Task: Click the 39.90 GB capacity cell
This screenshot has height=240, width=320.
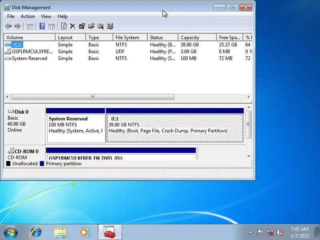Action: [x=190, y=45]
